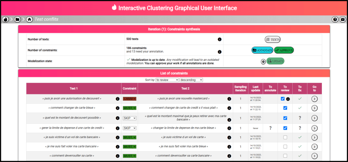Click the APPROVE button
348x162 pixels.
(284, 50)
